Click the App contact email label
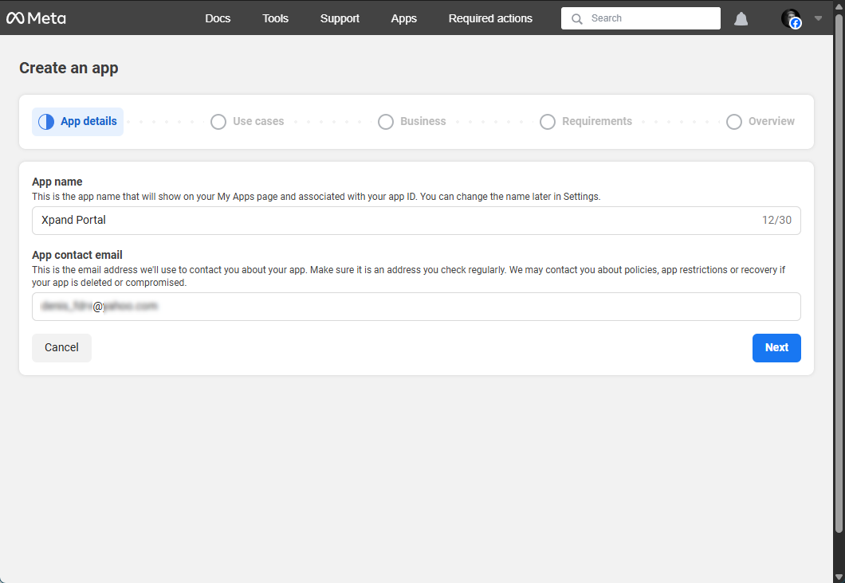Image resolution: width=845 pixels, height=583 pixels. coord(77,255)
